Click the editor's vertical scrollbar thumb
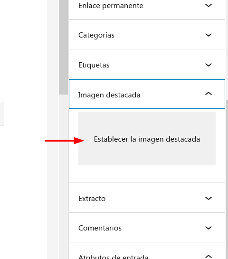The width and height of the screenshot is (228, 259). 63,47
